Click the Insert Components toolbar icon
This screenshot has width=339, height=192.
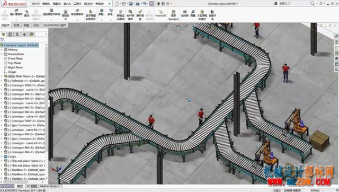(x=16, y=12)
